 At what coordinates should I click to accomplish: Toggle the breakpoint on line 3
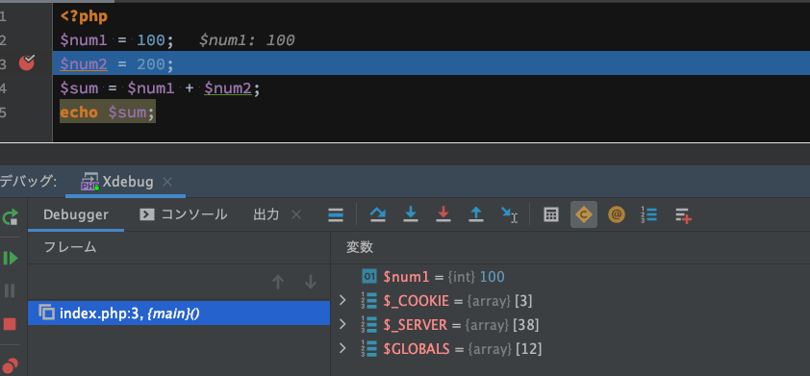coord(27,63)
